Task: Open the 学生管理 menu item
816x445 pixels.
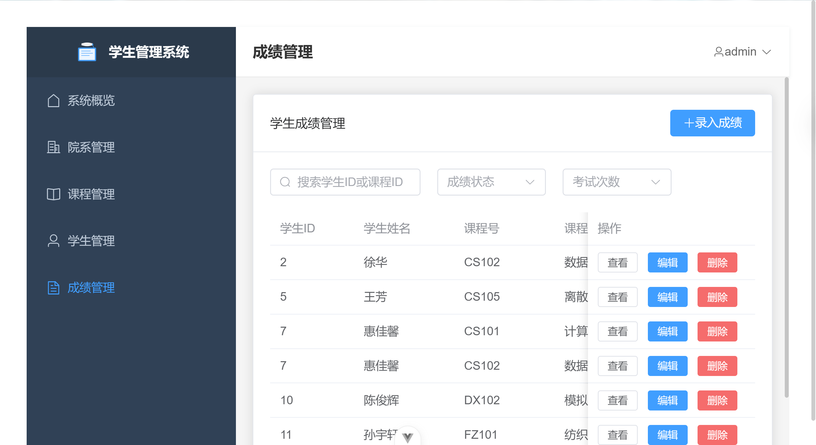Action: (91, 241)
